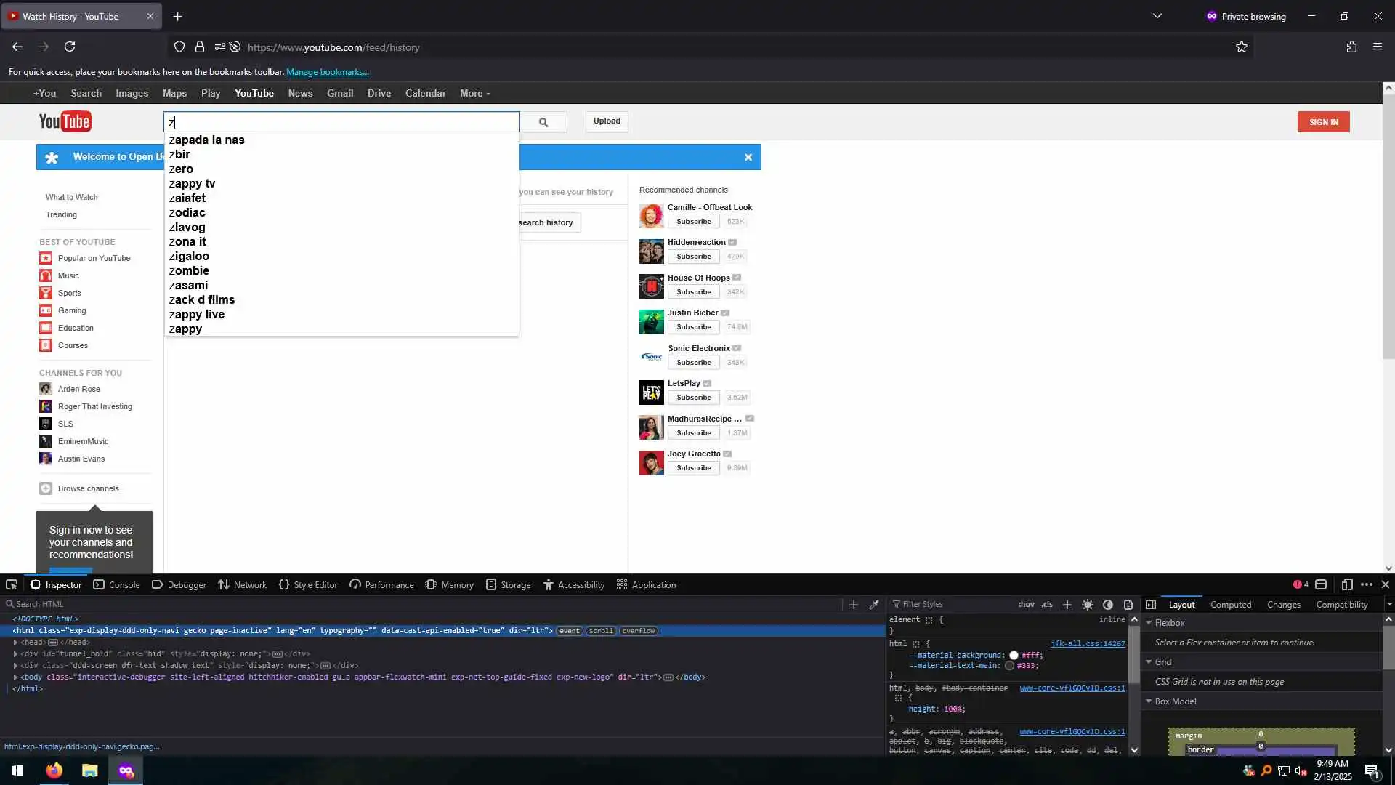
Task: Click the element picker icon in DevTools
Action: pyautogui.click(x=12, y=584)
